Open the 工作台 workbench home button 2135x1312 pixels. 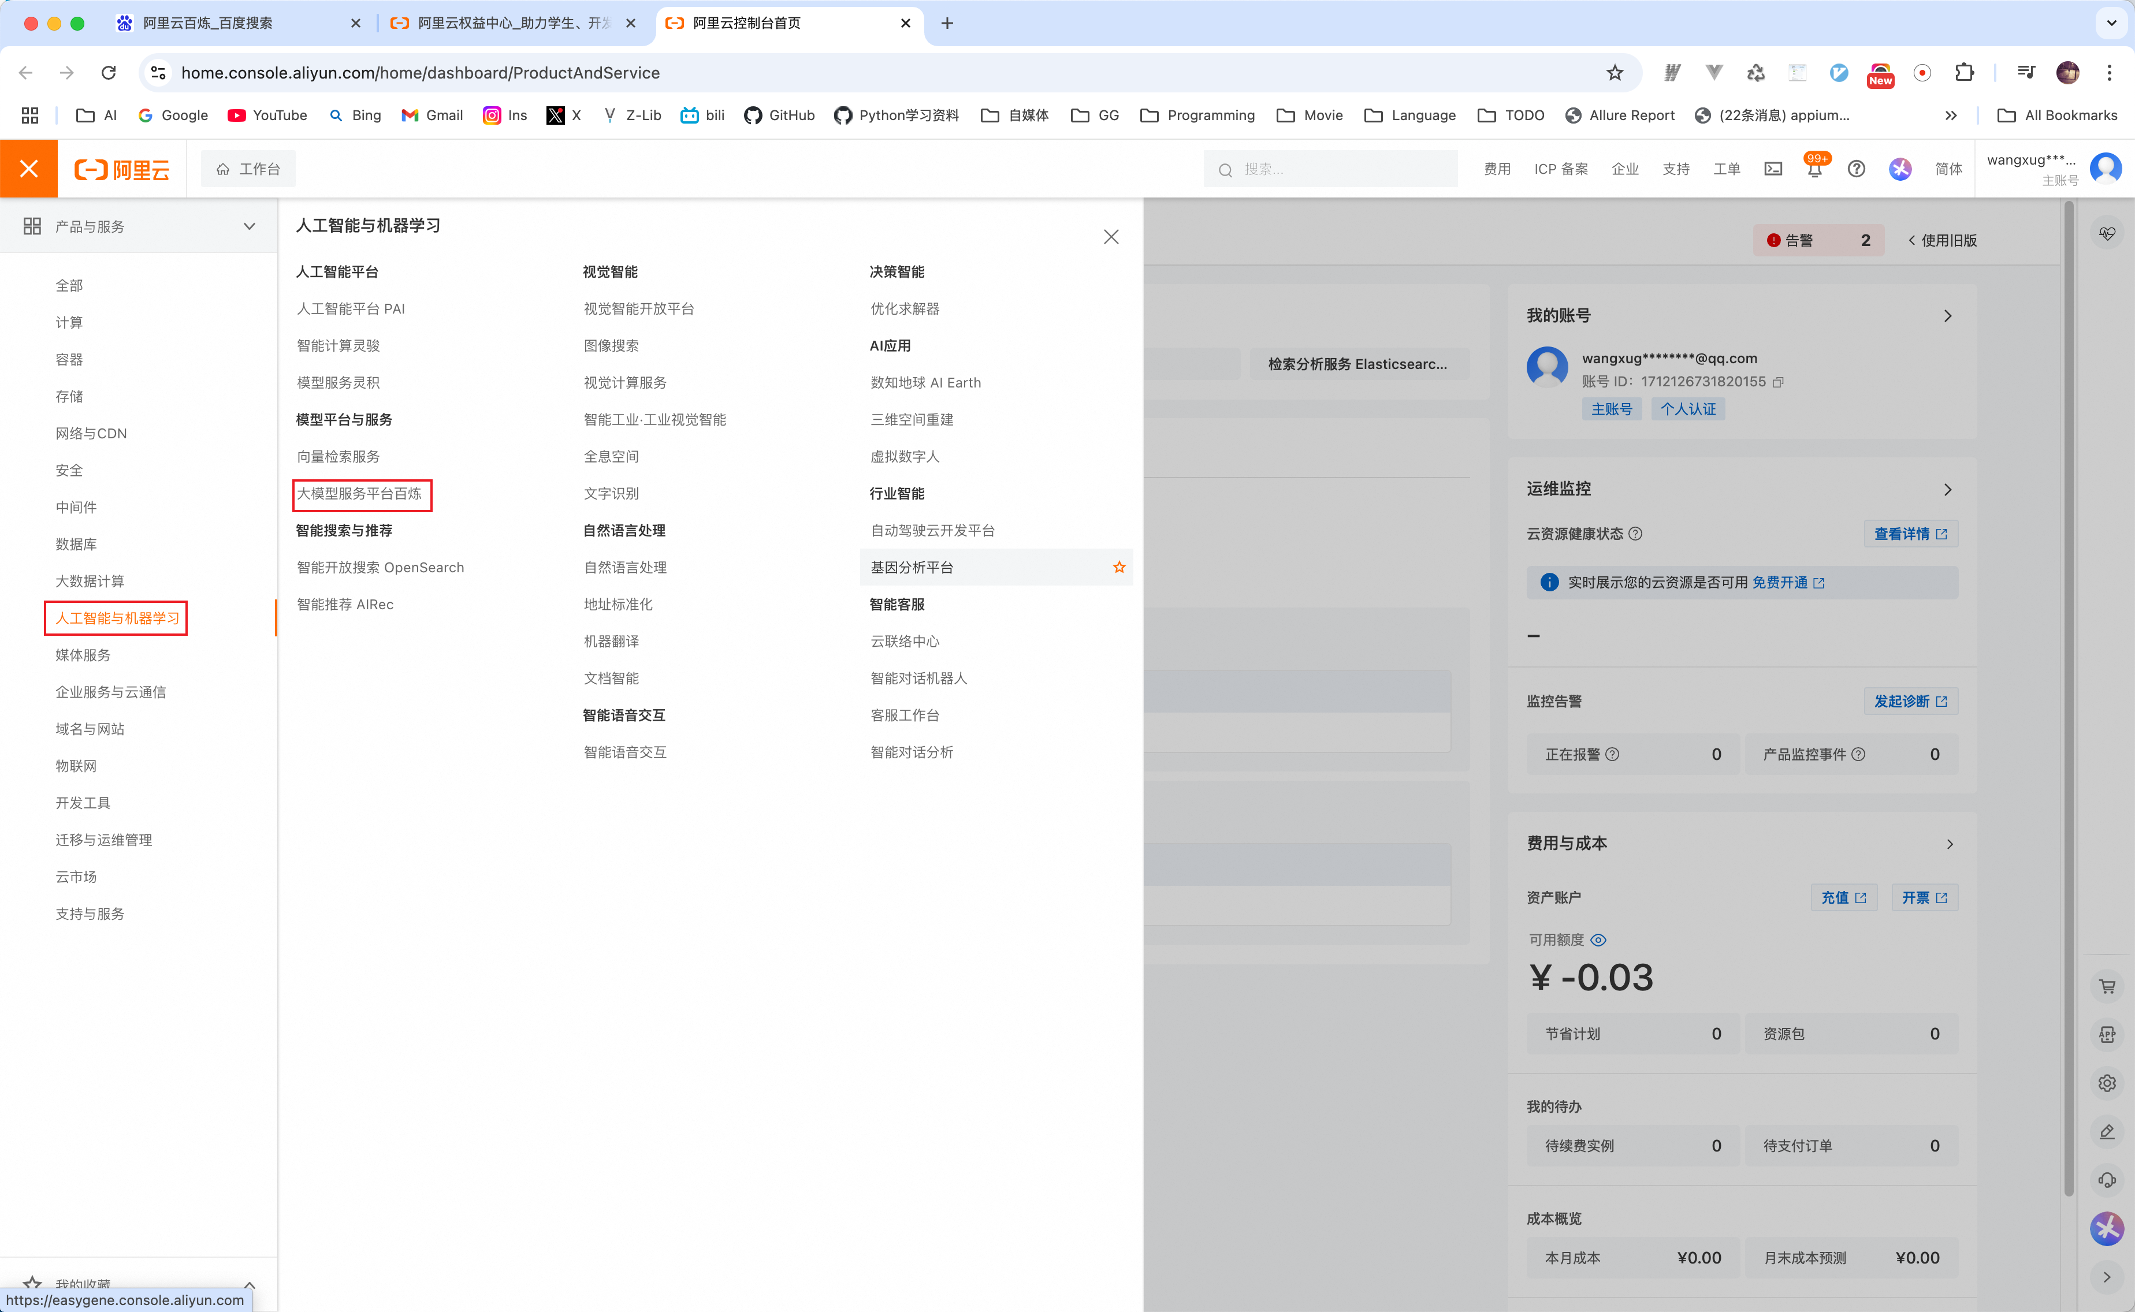tap(248, 169)
